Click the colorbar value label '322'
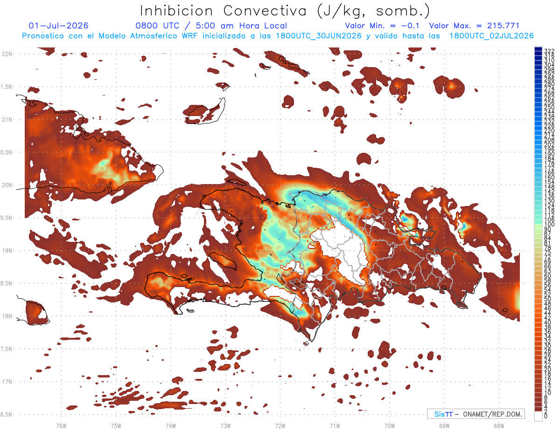 [549, 51]
